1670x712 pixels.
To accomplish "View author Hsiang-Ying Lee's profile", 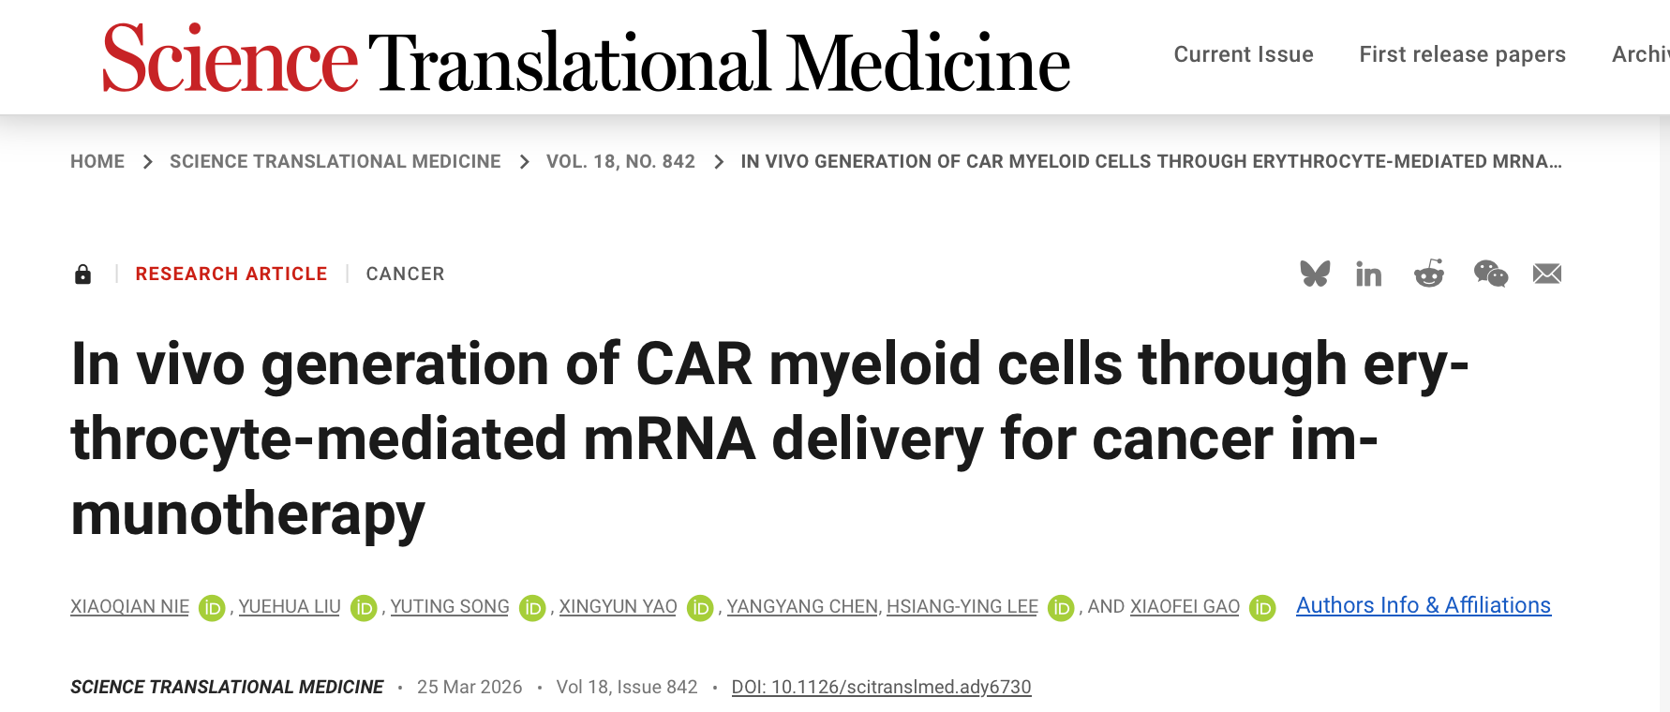I will pos(962,606).
